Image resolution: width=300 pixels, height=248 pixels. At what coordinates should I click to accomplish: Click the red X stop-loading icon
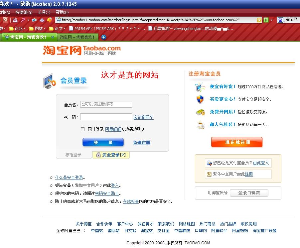pyautogui.click(x=5, y=20)
